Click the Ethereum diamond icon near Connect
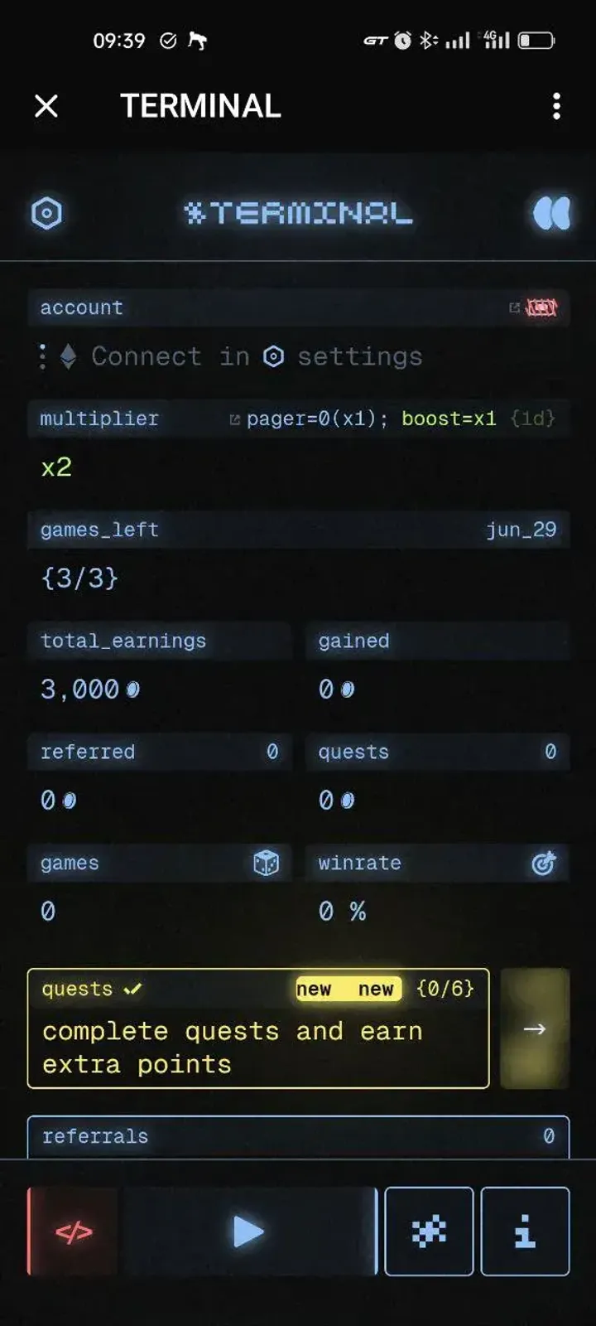This screenshot has height=1326, width=596. point(69,356)
